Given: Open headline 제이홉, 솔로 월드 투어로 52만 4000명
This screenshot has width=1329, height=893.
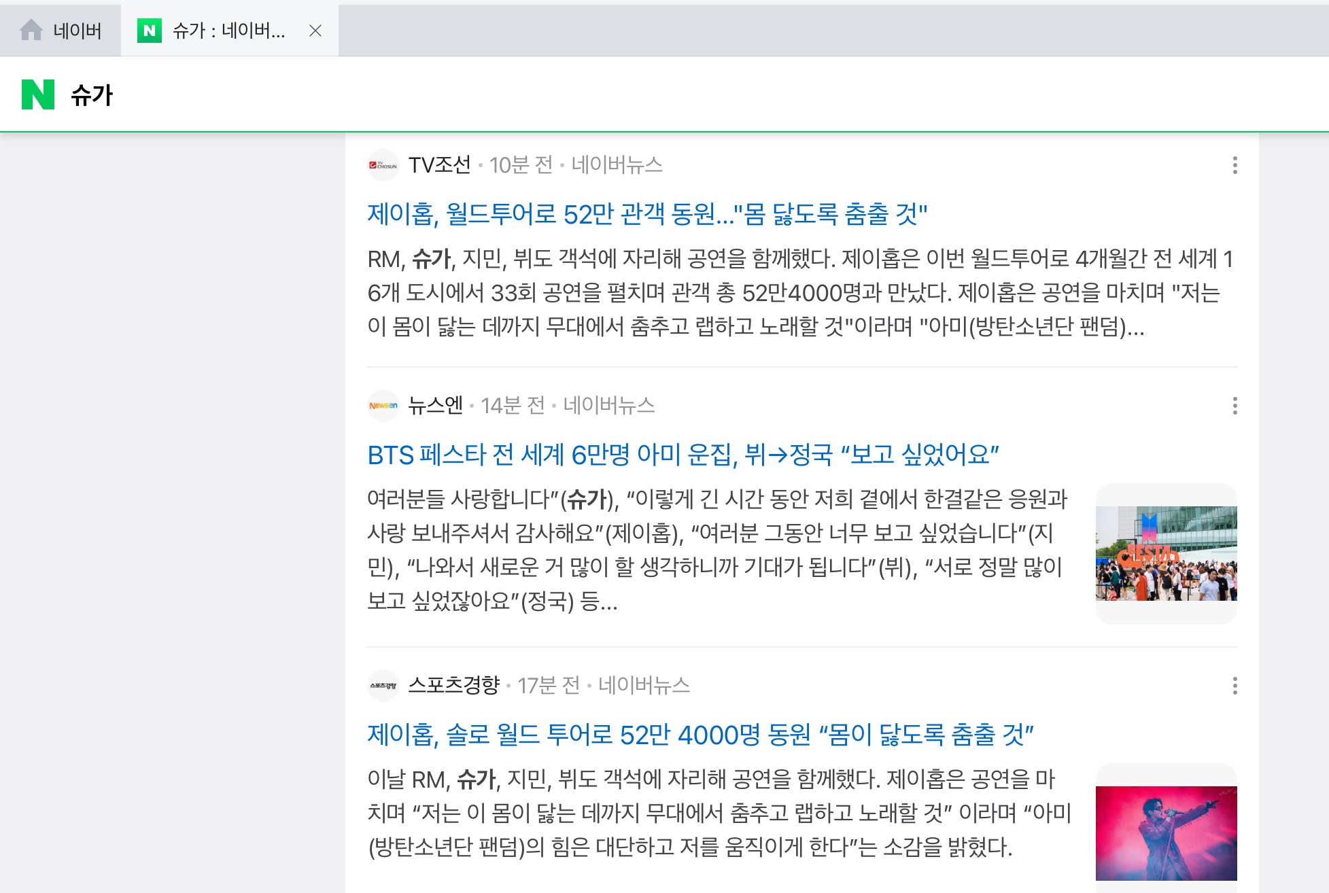Looking at the screenshot, I should pyautogui.click(x=701, y=735).
